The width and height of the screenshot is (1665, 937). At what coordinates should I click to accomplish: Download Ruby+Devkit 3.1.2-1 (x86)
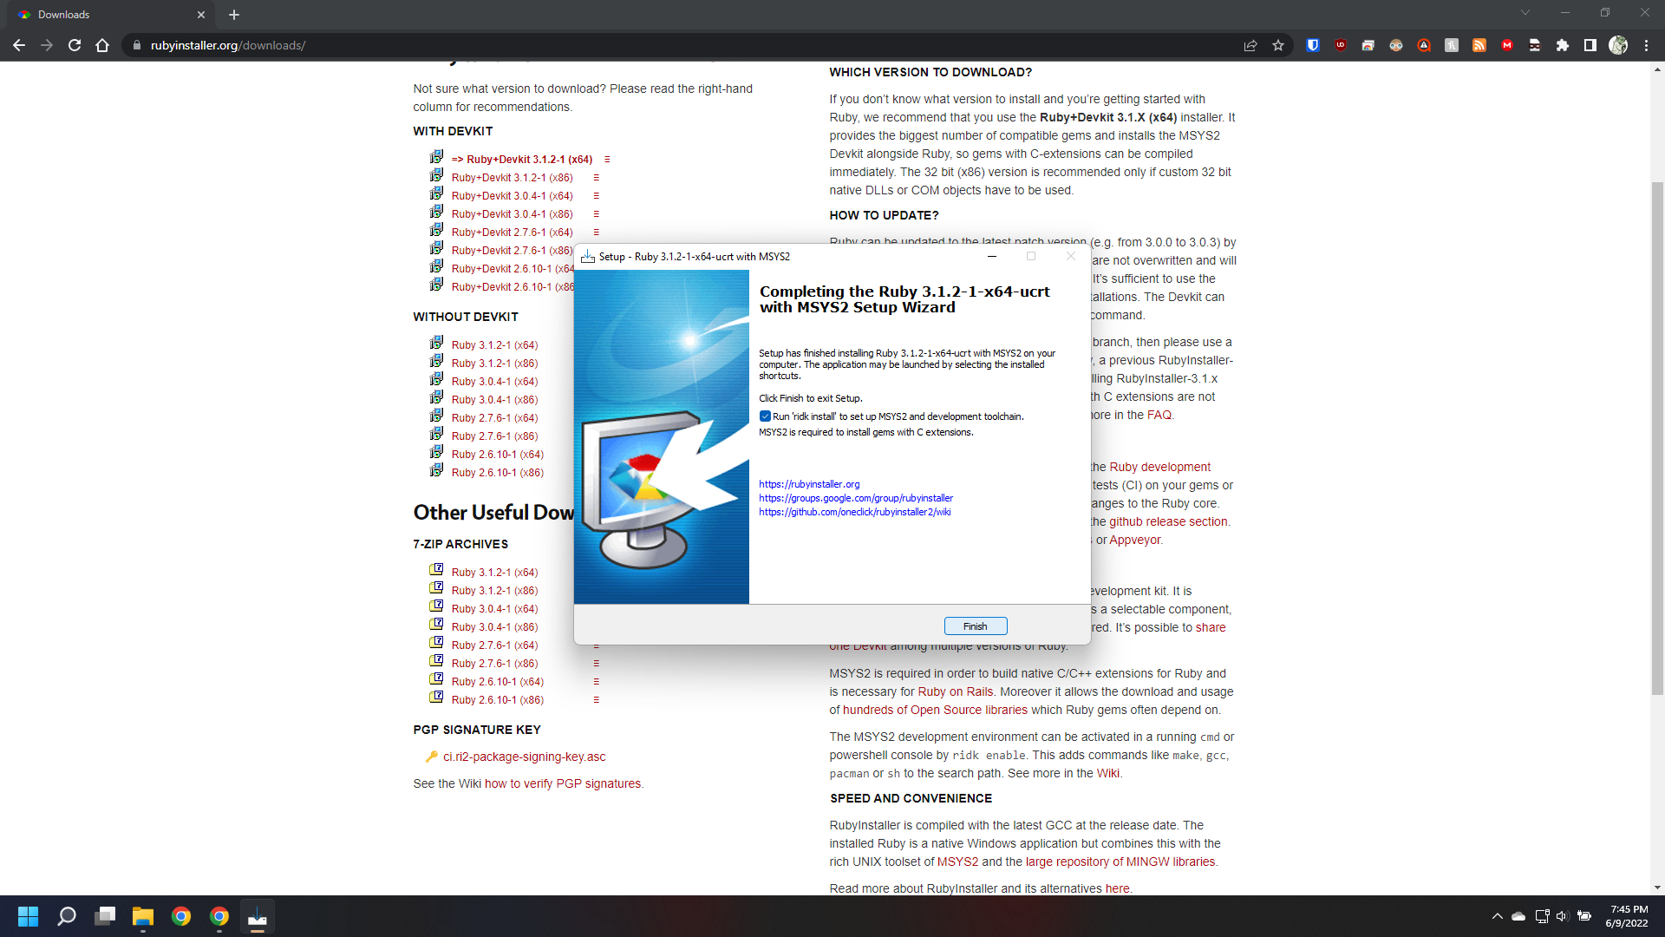512,178
